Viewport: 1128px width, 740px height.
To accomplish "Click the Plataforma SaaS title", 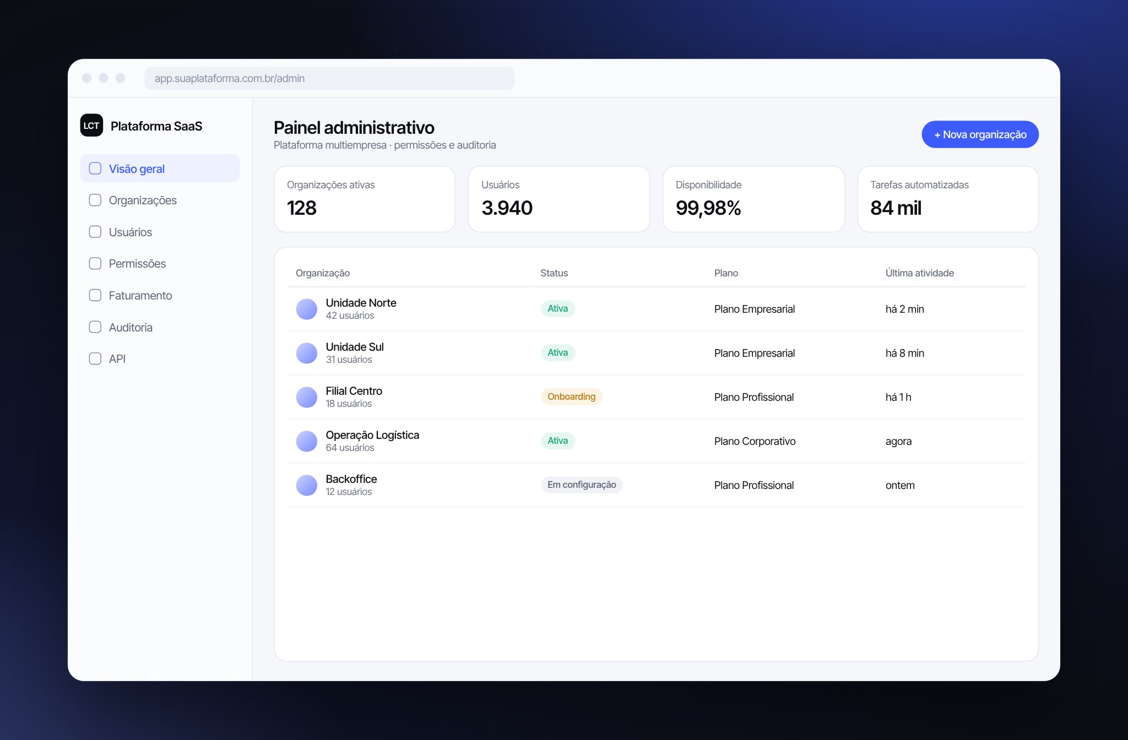I will pyautogui.click(x=156, y=126).
